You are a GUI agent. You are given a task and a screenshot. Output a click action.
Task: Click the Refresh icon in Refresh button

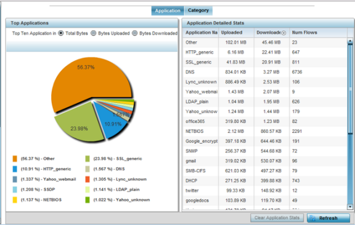tap(312, 218)
